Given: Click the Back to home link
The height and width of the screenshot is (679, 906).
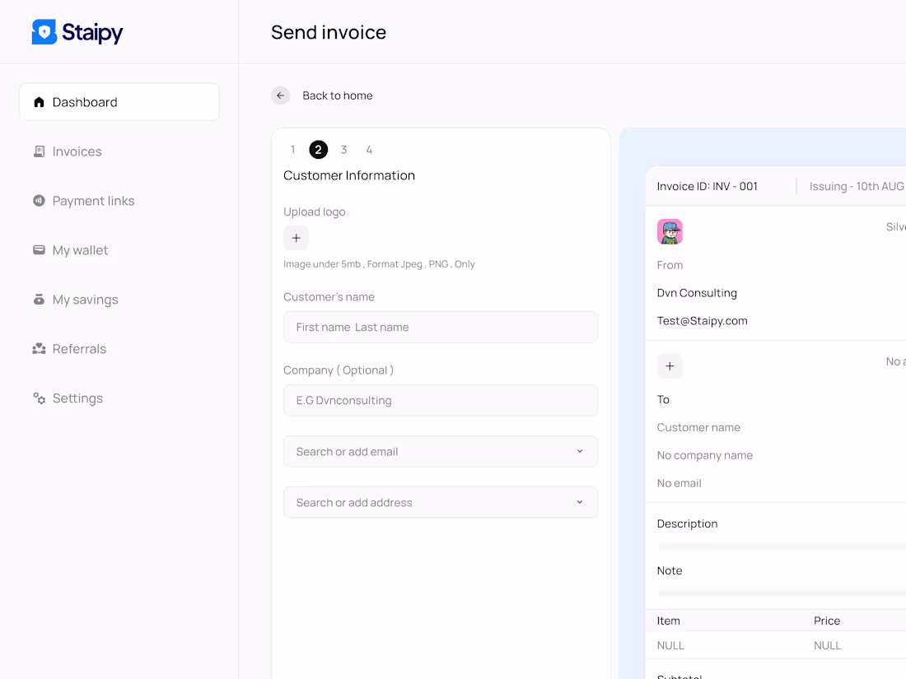Looking at the screenshot, I should [x=337, y=95].
